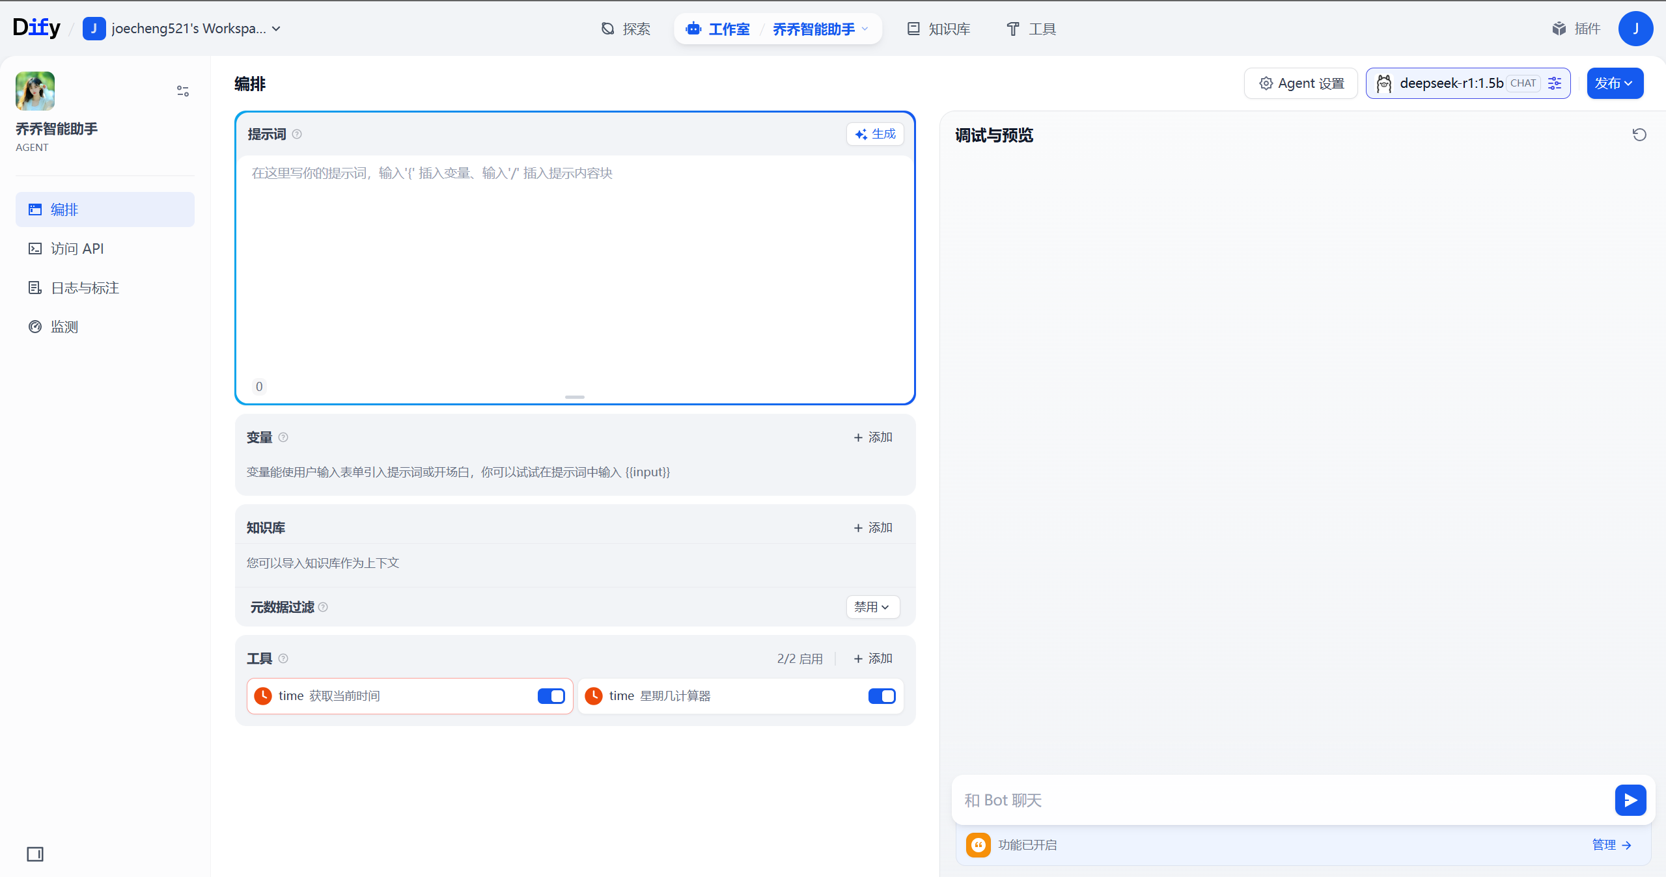Click the 和 Bot 聊天 input field
The image size is (1666, 877).
1276,800
